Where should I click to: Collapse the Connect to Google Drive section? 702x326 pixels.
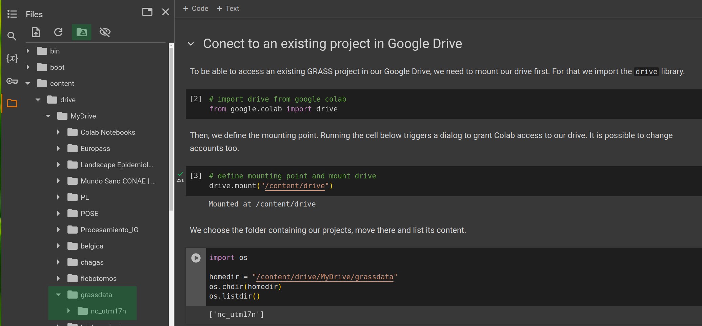(x=190, y=44)
